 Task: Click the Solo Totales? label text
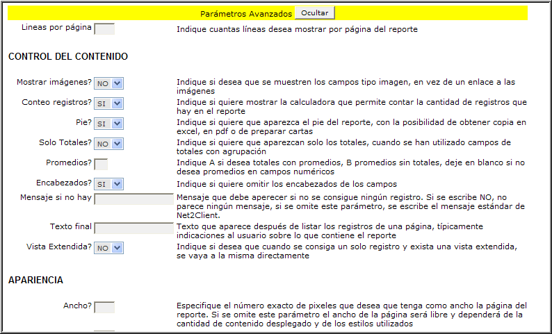point(65,142)
